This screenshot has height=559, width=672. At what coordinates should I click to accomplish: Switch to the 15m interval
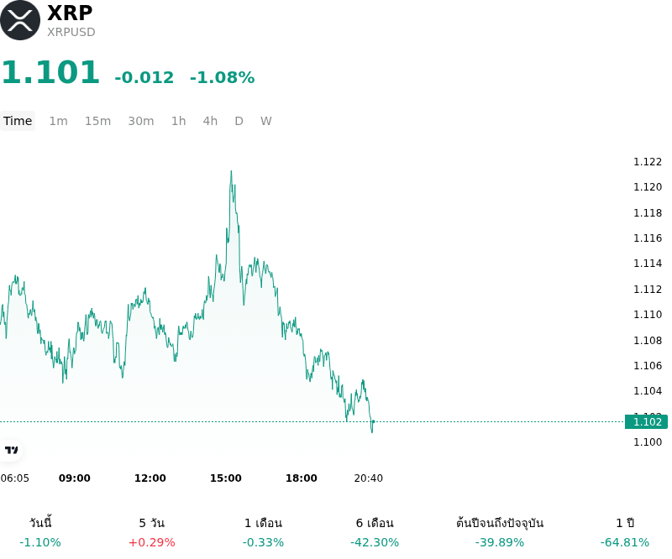click(97, 121)
